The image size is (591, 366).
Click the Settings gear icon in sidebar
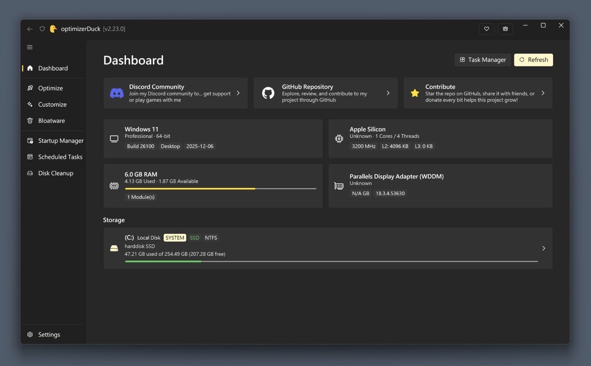tap(30, 335)
